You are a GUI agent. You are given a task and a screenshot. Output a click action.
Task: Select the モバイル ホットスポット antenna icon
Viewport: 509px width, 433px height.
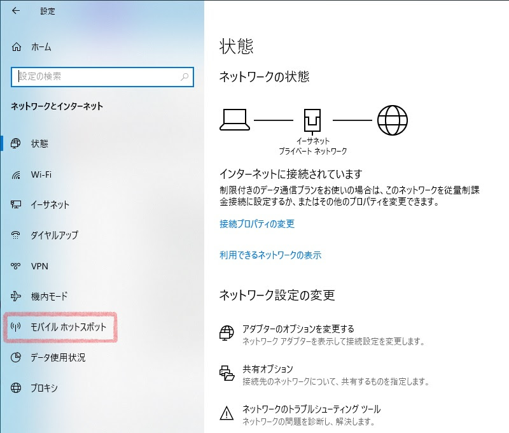15,327
